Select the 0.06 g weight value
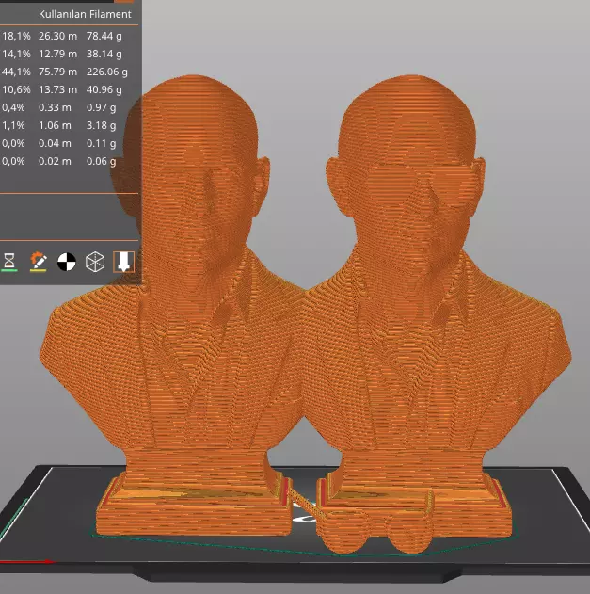 pyautogui.click(x=101, y=161)
